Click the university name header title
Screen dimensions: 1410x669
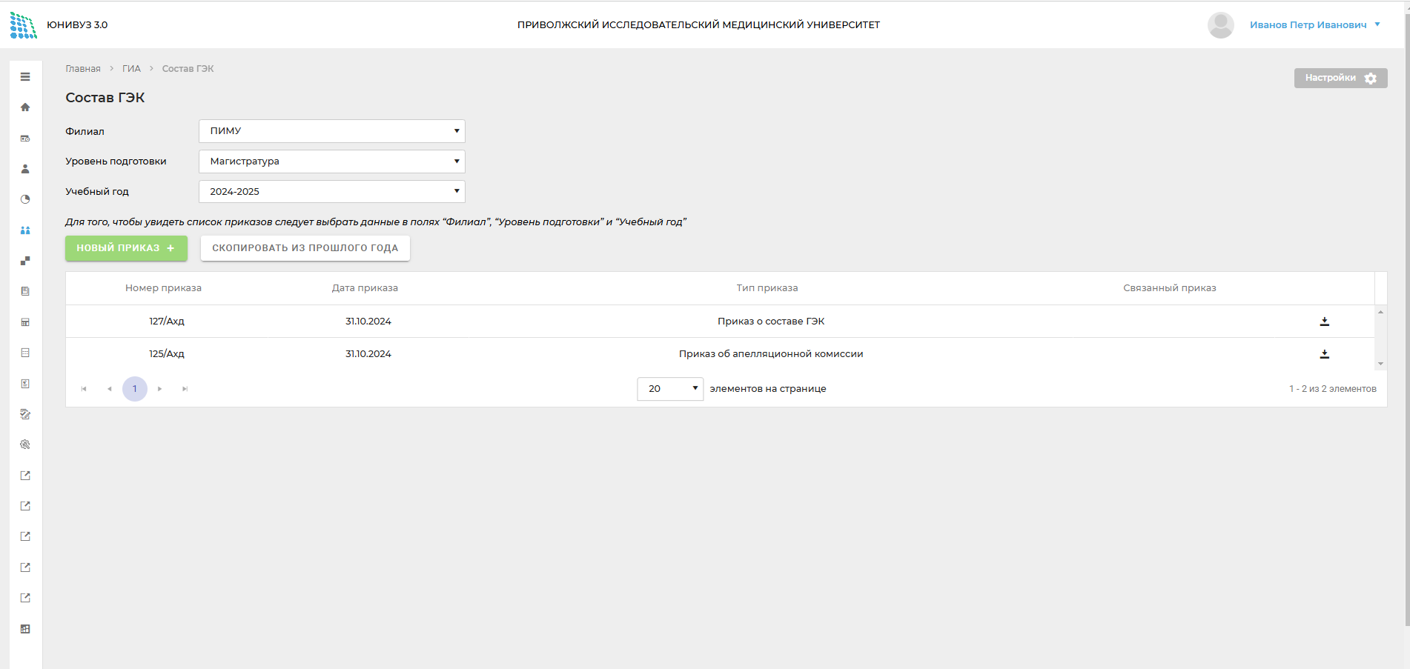point(698,25)
